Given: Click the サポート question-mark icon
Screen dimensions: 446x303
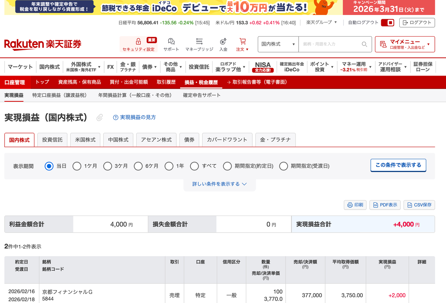Looking at the screenshot, I should (170, 41).
